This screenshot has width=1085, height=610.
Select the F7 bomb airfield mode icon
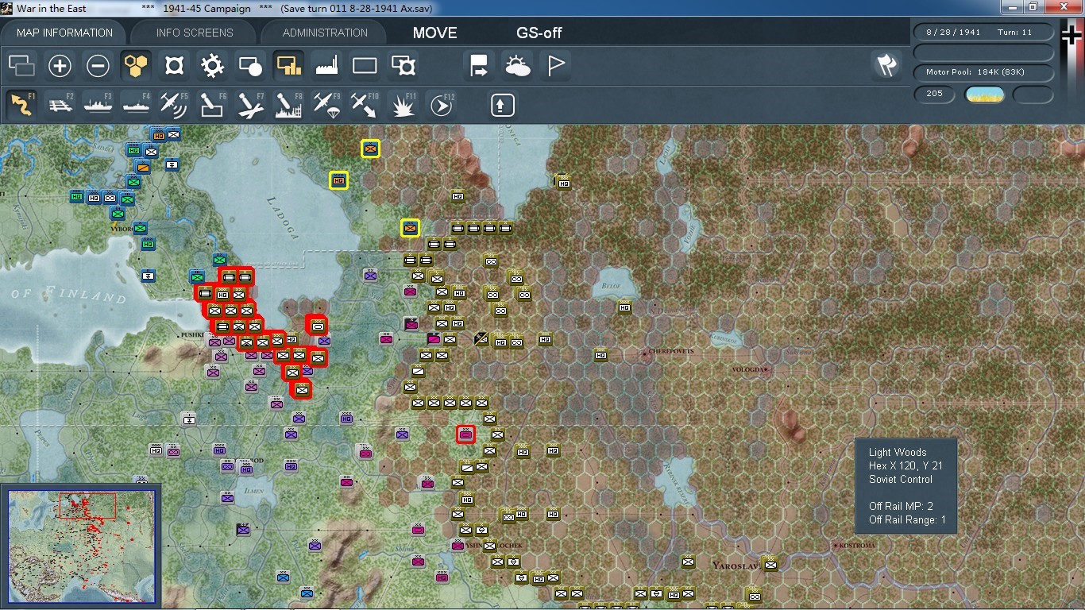tap(250, 105)
